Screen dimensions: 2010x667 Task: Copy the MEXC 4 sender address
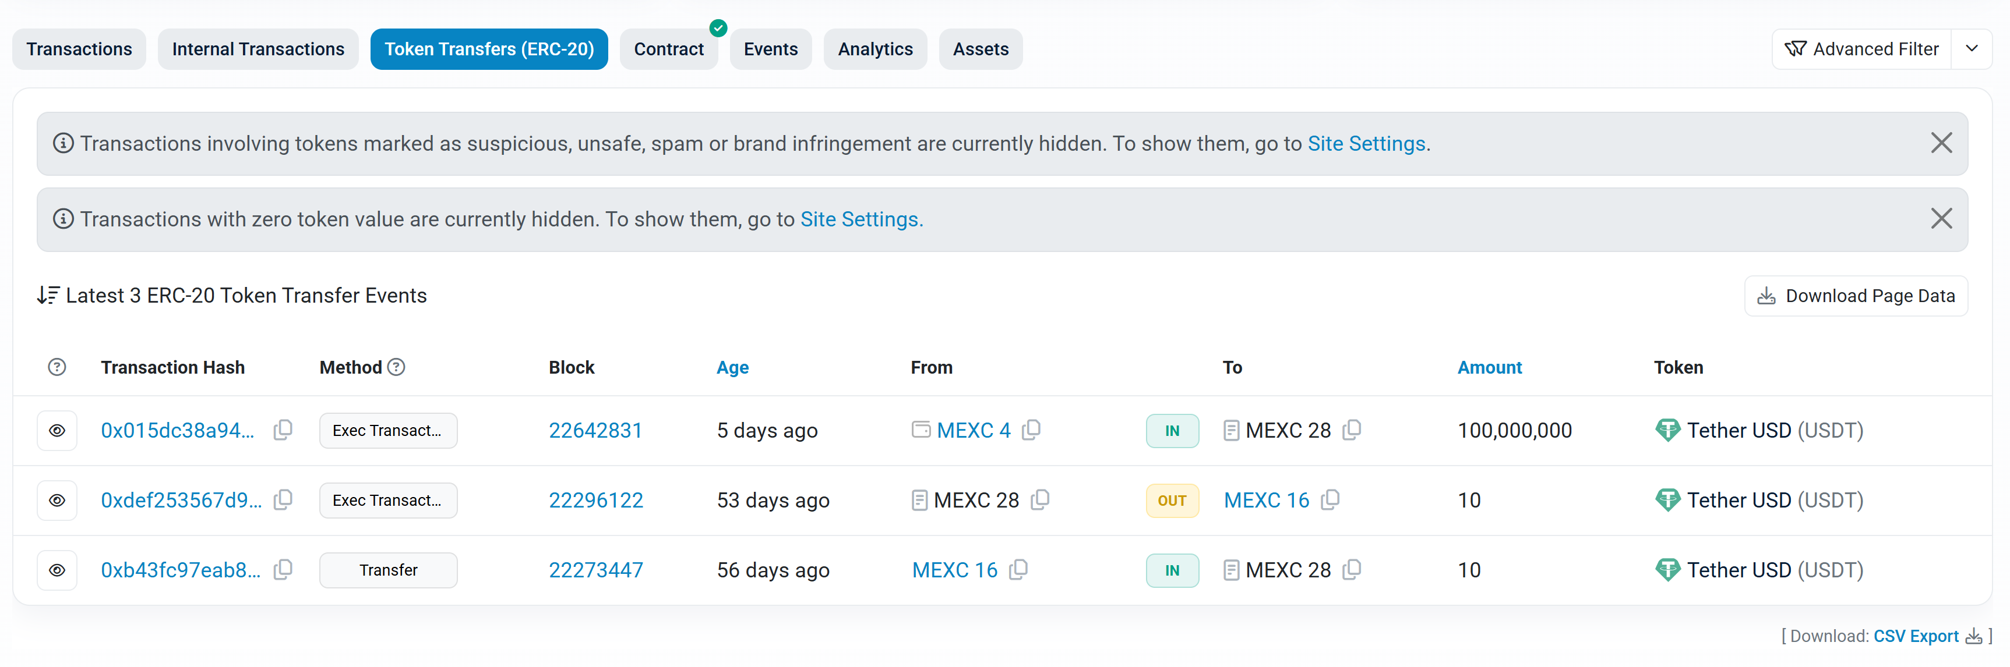coord(1032,430)
